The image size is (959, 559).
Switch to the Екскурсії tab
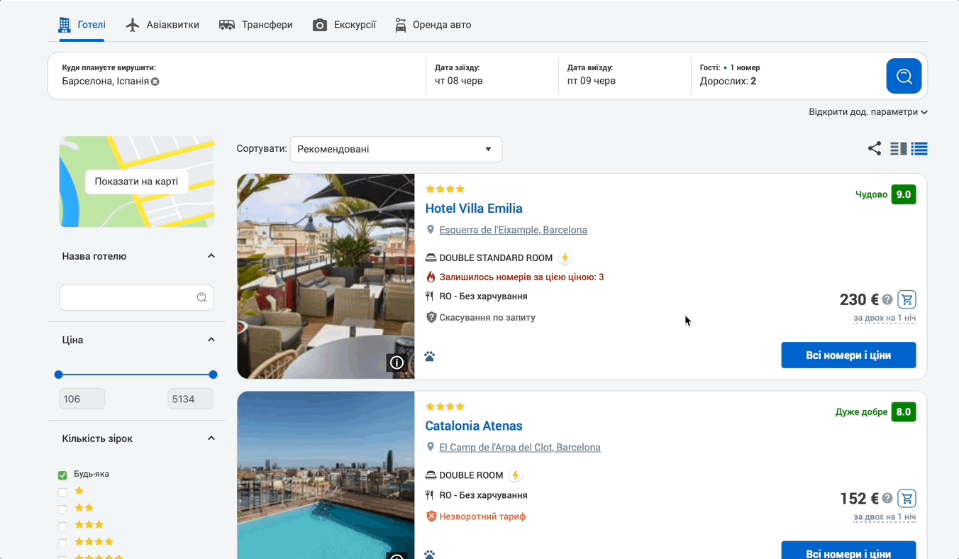(344, 25)
